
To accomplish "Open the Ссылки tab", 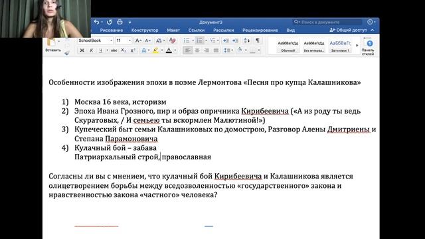I will tap(197, 31).
